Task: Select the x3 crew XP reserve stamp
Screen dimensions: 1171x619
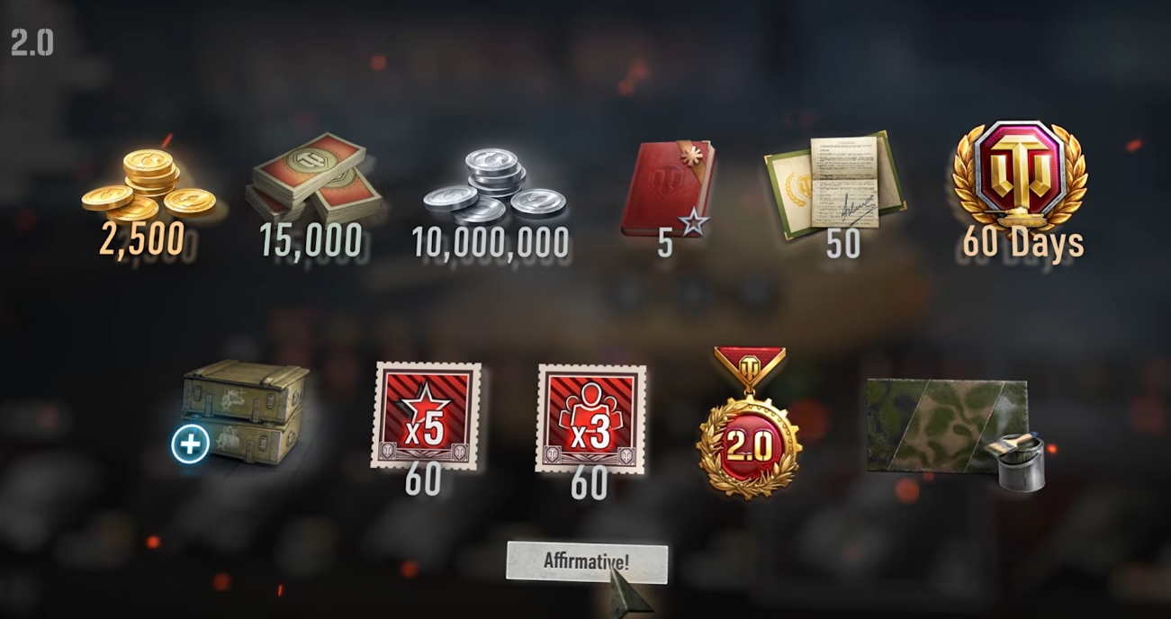Action: pyautogui.click(x=590, y=418)
